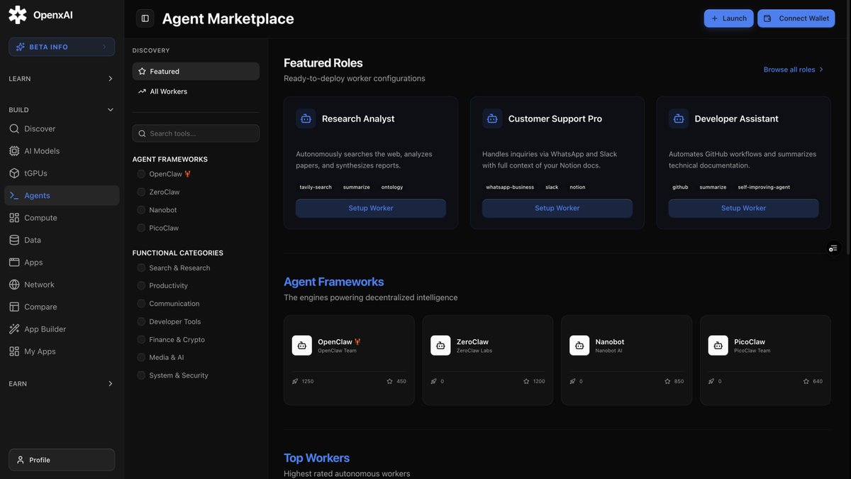The height and width of the screenshot is (479, 851).
Task: Click the All Workers trending icon
Action: 142,92
